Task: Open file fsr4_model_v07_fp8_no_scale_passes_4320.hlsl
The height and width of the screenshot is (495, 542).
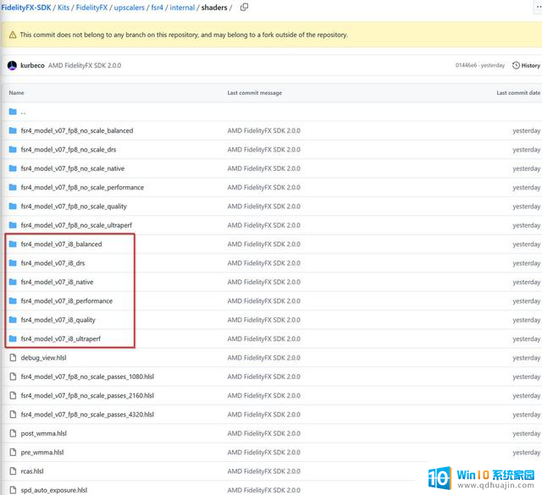Action: coord(87,415)
